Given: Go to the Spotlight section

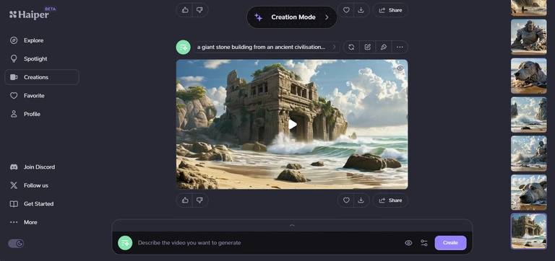Looking at the screenshot, I should tap(35, 58).
